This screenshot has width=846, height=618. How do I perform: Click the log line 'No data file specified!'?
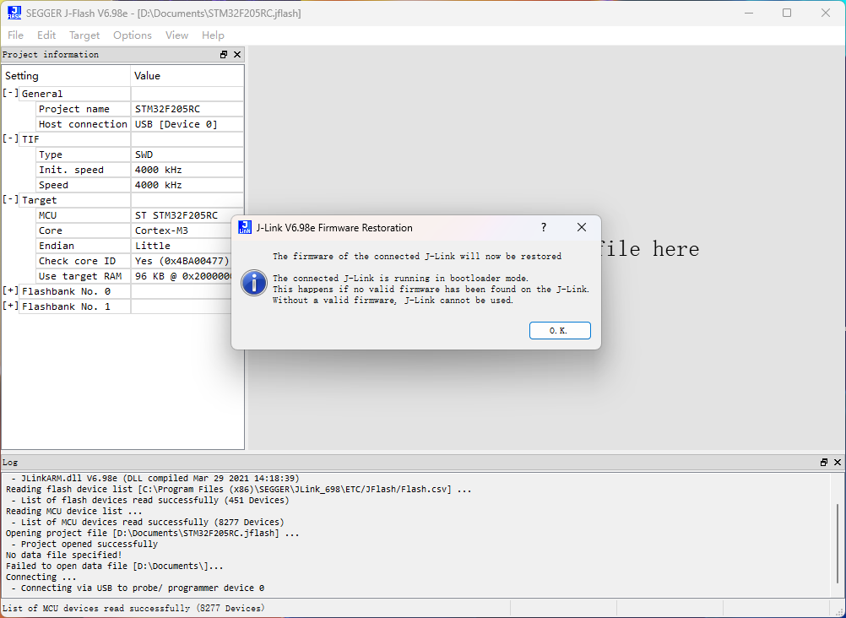63,555
